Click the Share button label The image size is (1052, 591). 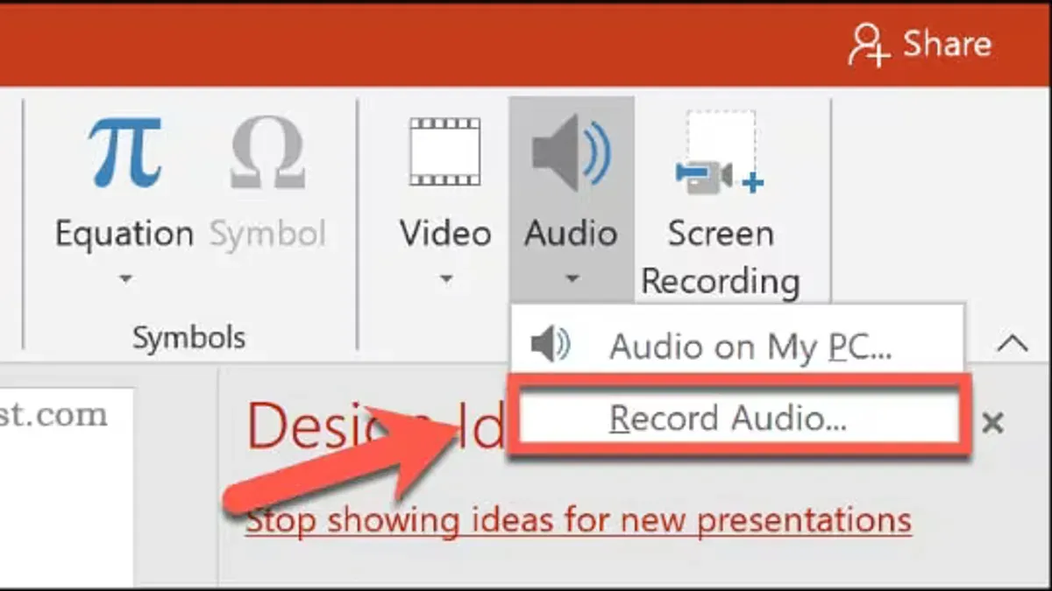947,44
